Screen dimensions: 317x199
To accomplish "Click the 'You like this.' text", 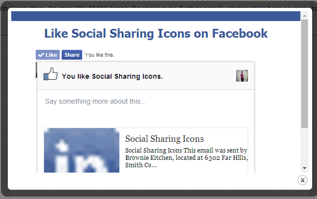I will tap(99, 55).
